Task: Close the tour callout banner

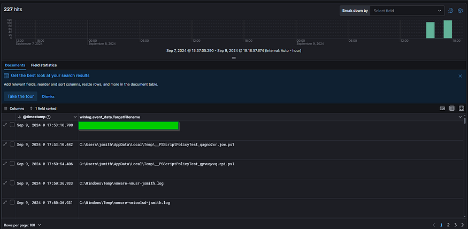Action: click(460, 76)
